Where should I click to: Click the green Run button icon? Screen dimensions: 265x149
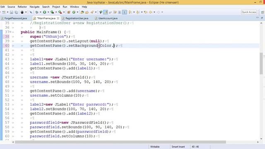click(x=44, y=12)
